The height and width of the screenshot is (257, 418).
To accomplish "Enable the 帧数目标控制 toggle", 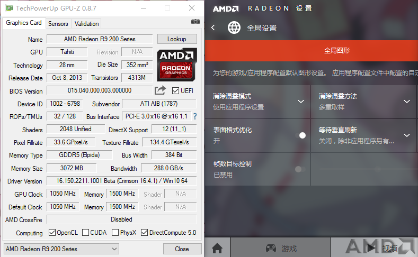I will pyautogui.click(x=300, y=169).
